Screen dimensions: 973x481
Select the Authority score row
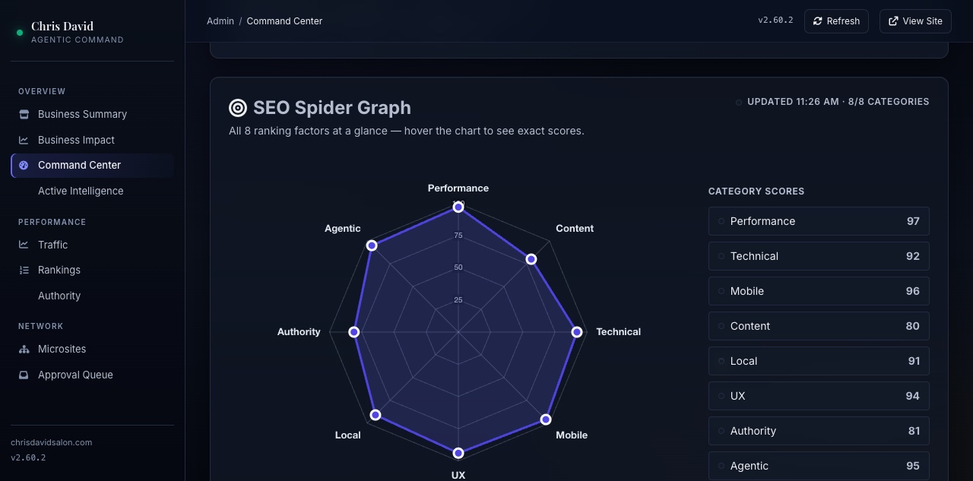point(819,431)
